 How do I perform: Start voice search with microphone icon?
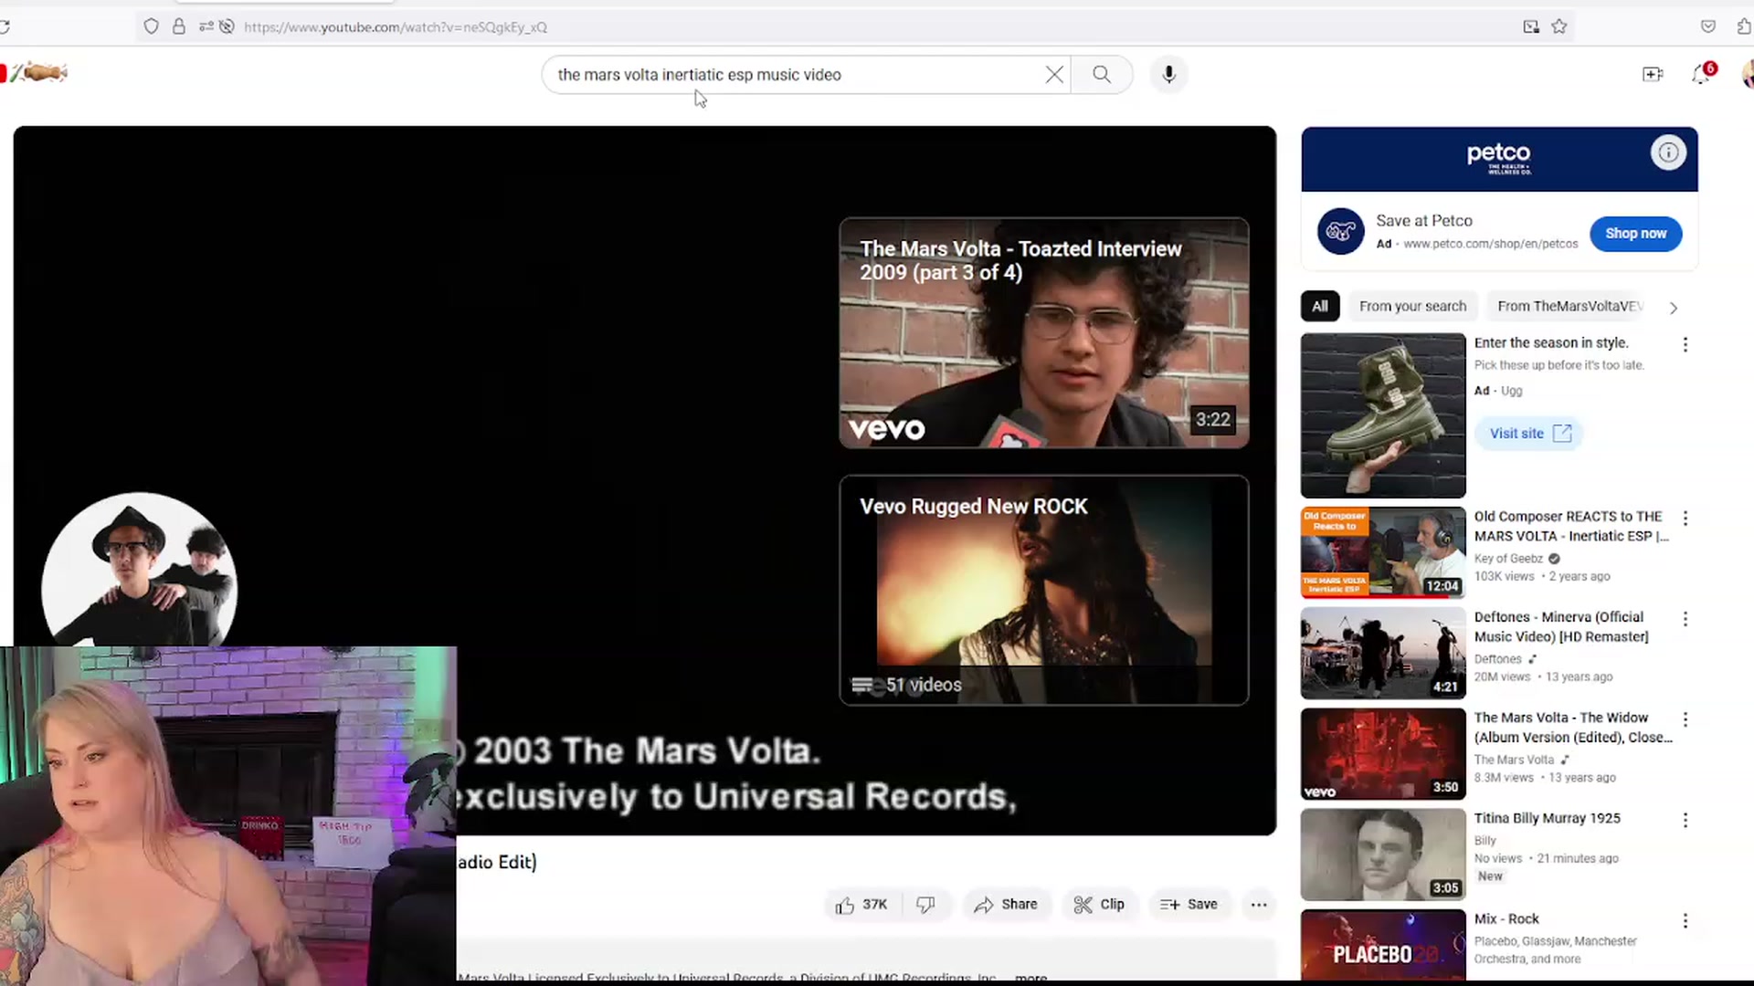pos(1168,75)
